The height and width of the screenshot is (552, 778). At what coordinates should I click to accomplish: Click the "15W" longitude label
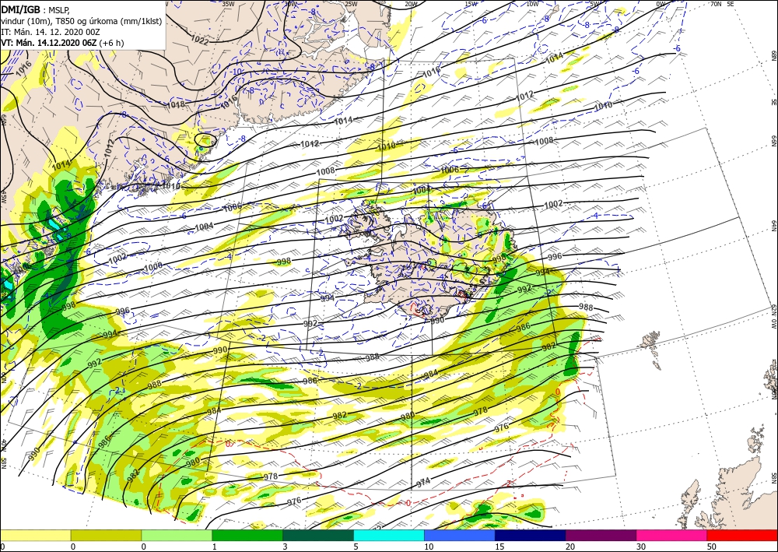click(x=471, y=4)
